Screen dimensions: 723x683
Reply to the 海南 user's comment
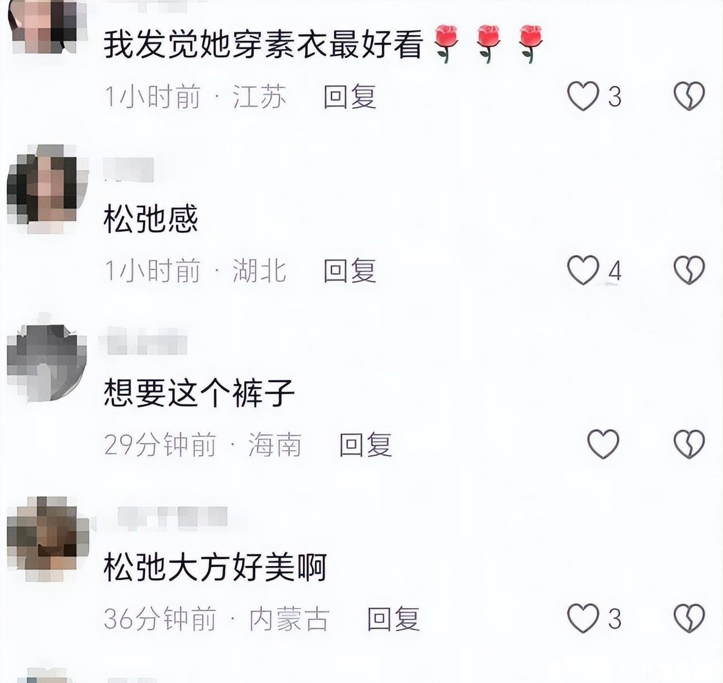tap(365, 445)
